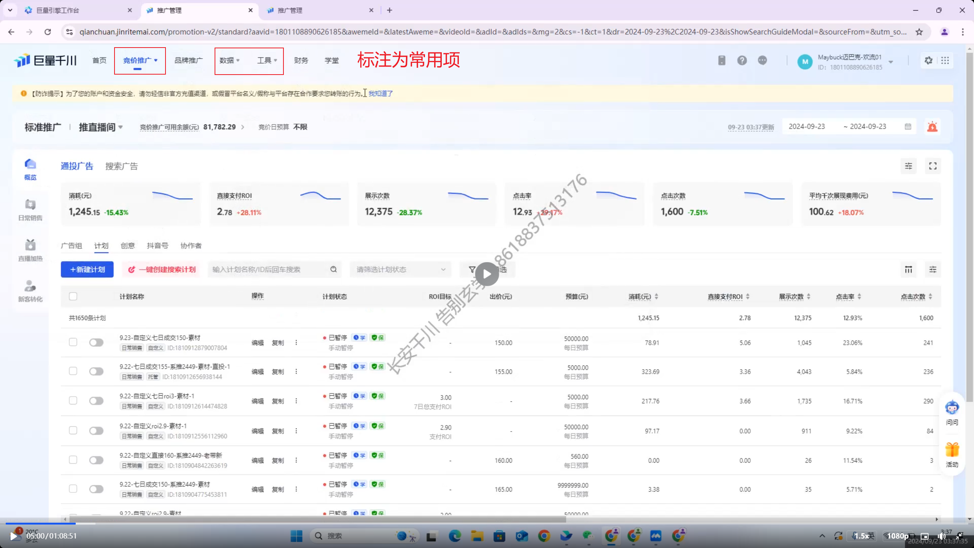Click the video progress bar at bottom
Image resolution: width=974 pixels, height=548 pixels.
[487, 524]
